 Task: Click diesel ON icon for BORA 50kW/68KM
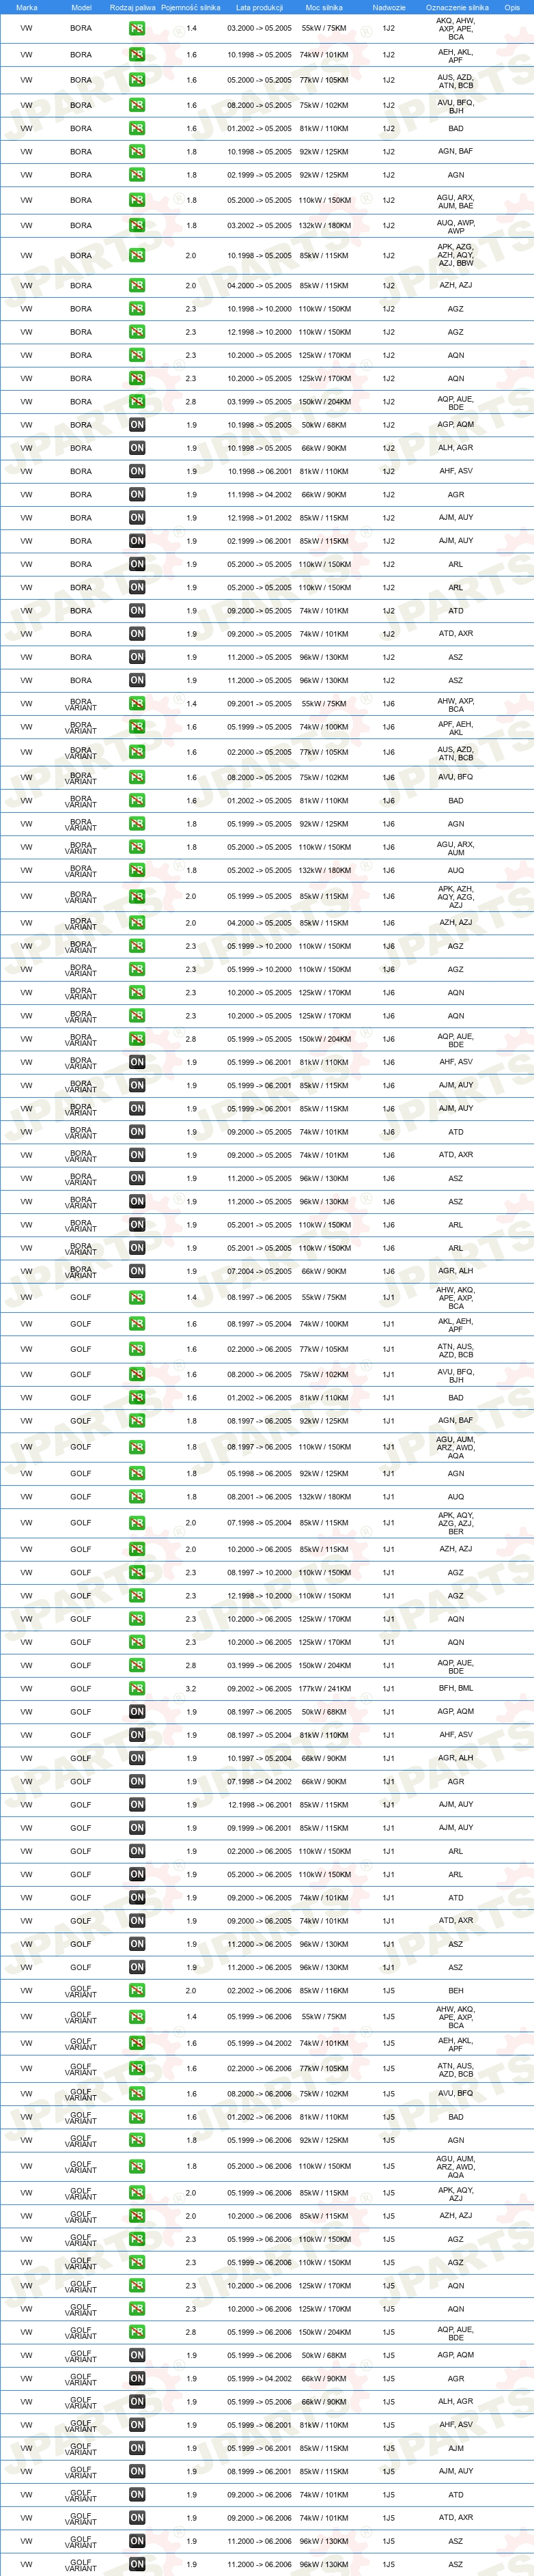click(137, 425)
